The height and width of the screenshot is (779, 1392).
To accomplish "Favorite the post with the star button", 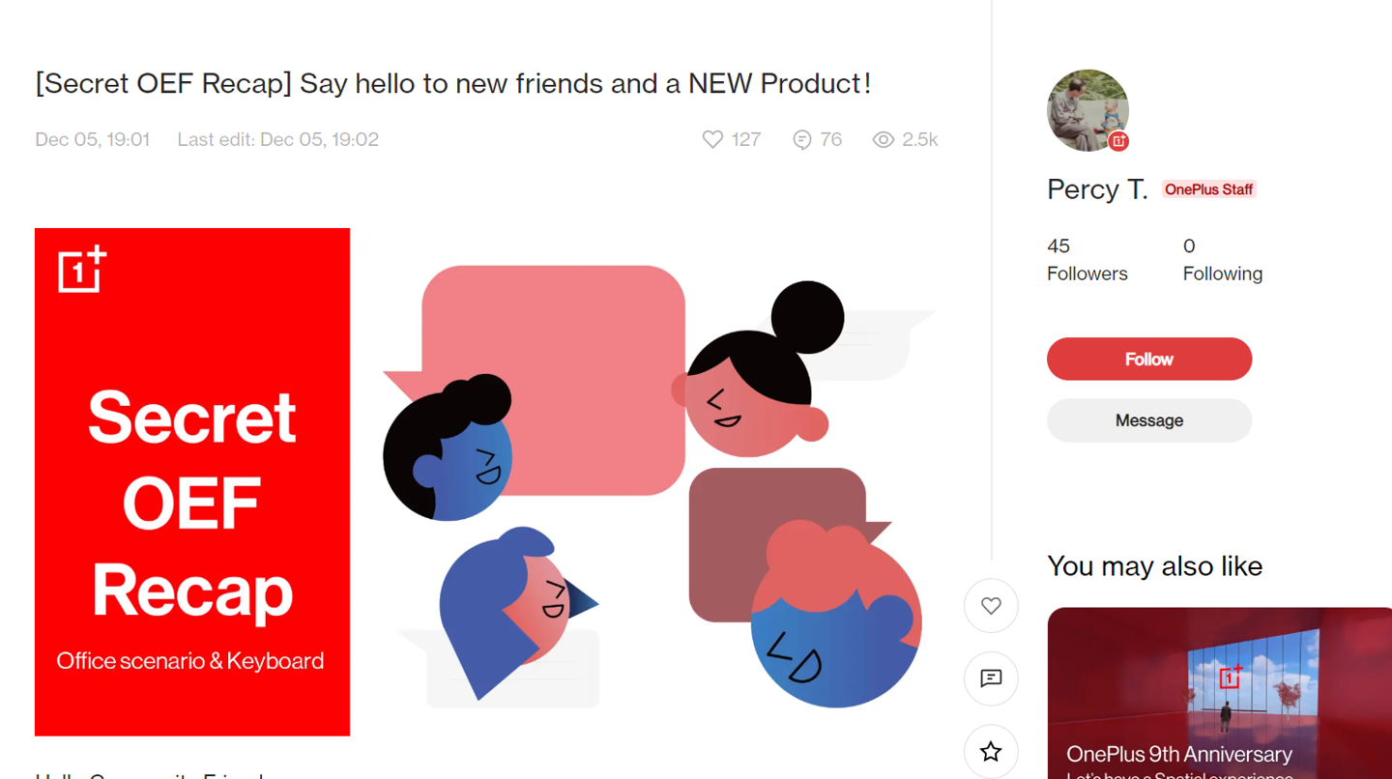I will coord(991,751).
